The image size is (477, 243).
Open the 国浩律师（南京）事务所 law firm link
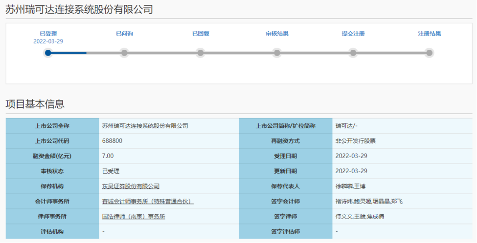134,217
